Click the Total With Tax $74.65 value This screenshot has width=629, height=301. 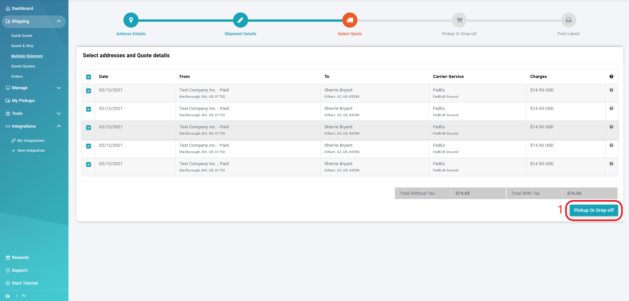[x=574, y=193]
